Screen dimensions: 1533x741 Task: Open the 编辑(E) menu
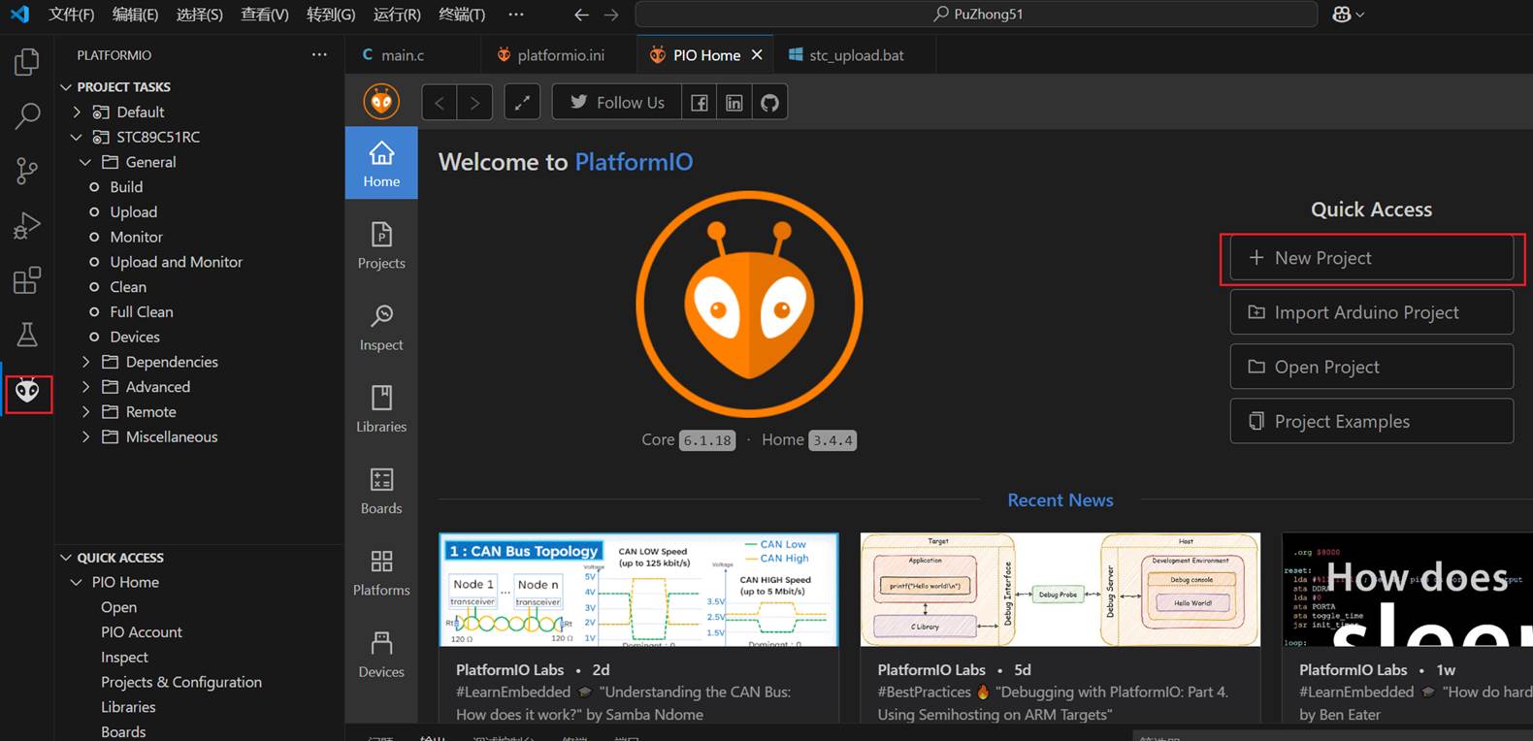point(135,15)
